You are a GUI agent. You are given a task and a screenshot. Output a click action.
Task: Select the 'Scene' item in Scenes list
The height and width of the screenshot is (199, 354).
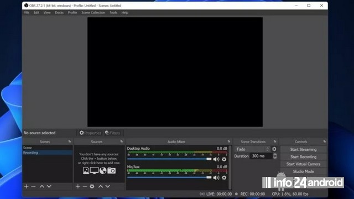48,148
